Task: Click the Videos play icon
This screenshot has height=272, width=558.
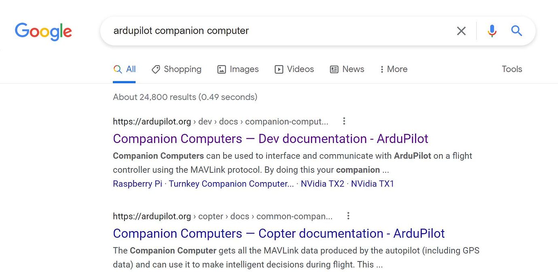Action: click(x=279, y=69)
